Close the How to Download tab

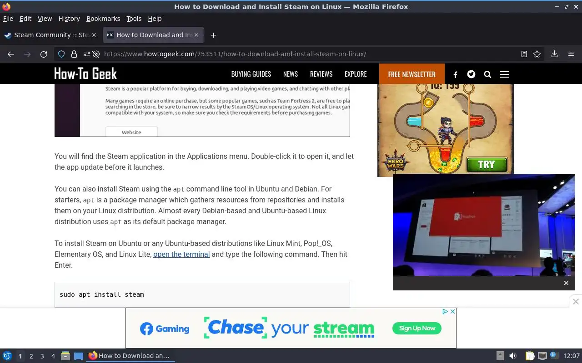tap(196, 35)
